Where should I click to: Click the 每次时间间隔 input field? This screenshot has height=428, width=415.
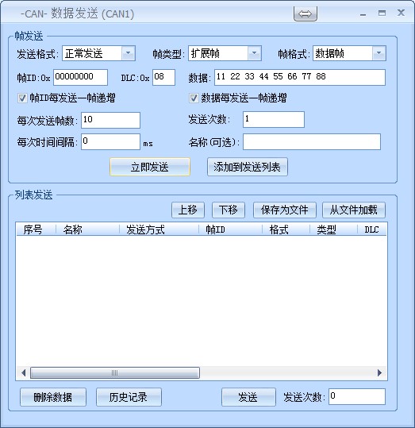coord(110,141)
